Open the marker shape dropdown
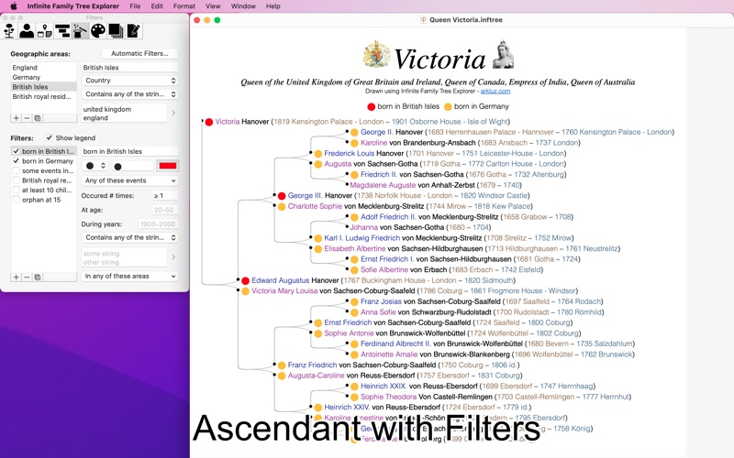The width and height of the screenshot is (734, 458). 95,166
